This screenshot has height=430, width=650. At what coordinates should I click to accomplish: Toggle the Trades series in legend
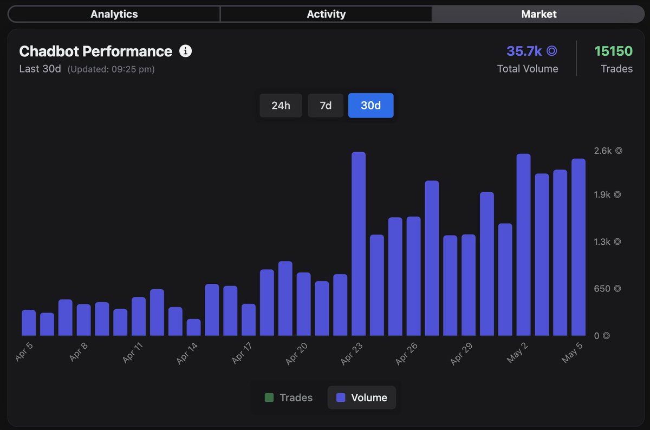click(x=288, y=398)
